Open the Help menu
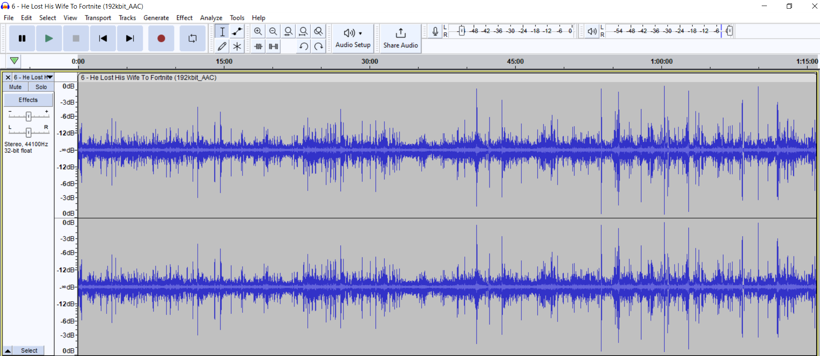The image size is (820, 356). pyautogui.click(x=259, y=18)
